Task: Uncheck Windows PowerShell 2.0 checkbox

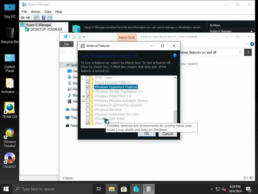Action: click(x=88, y=96)
